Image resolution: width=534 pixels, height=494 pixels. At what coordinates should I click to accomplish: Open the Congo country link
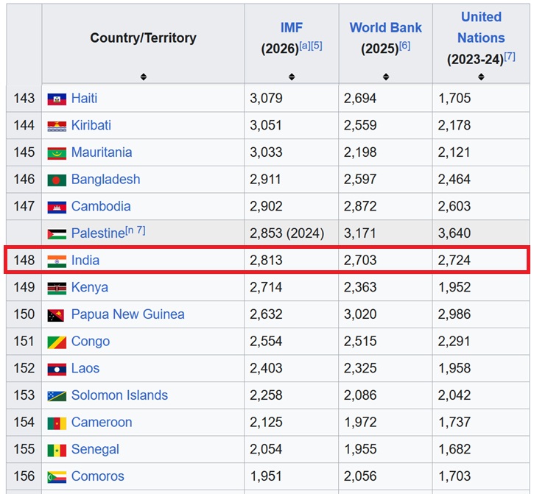tap(91, 342)
